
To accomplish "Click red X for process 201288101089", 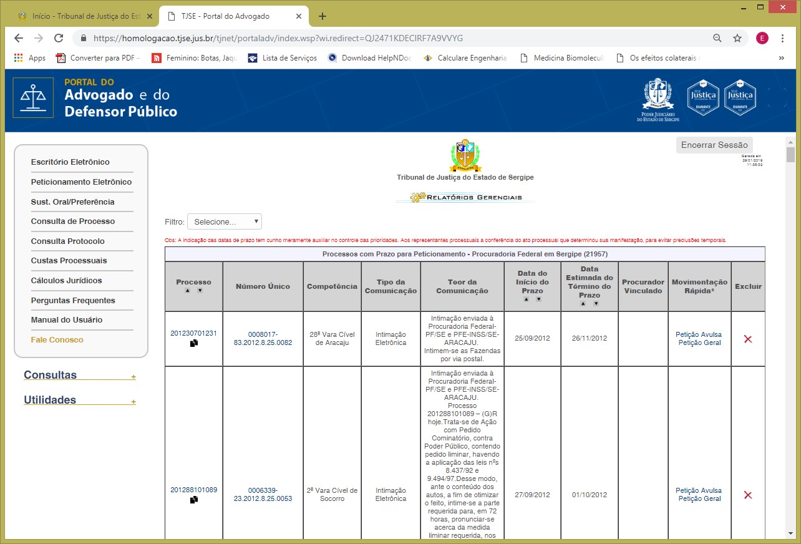I will 747,495.
